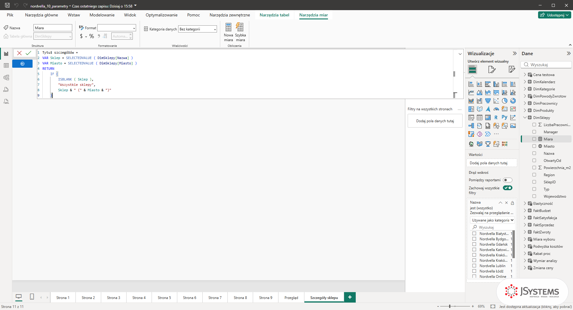Open the Model view in left sidebar
This screenshot has height=310, width=573.
point(6,77)
